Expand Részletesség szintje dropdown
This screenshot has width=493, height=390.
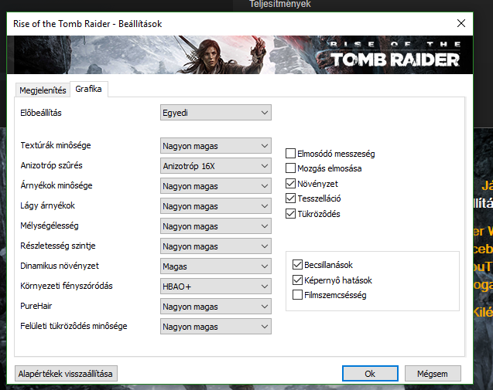(x=216, y=246)
